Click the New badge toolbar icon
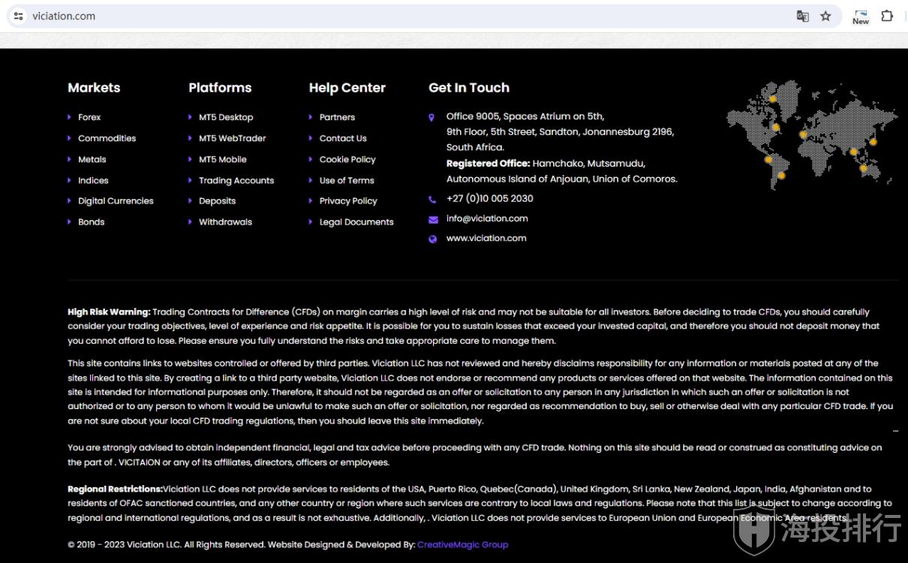This screenshot has width=908, height=563. coord(860,17)
